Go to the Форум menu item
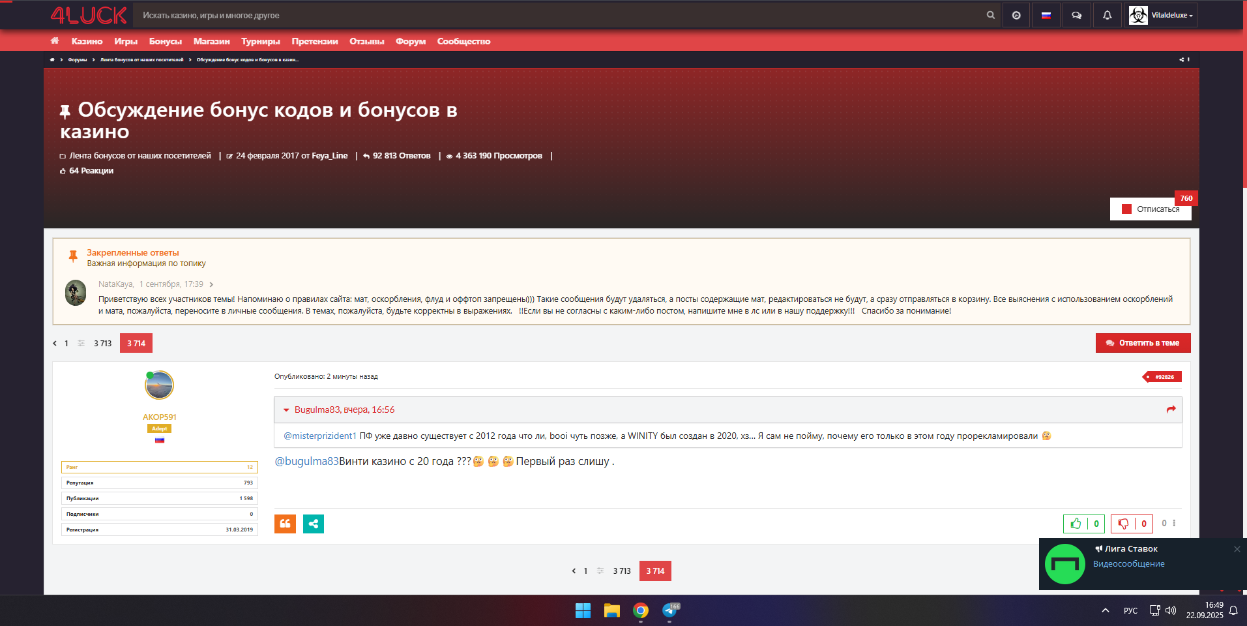Image resolution: width=1247 pixels, height=626 pixels. (410, 41)
